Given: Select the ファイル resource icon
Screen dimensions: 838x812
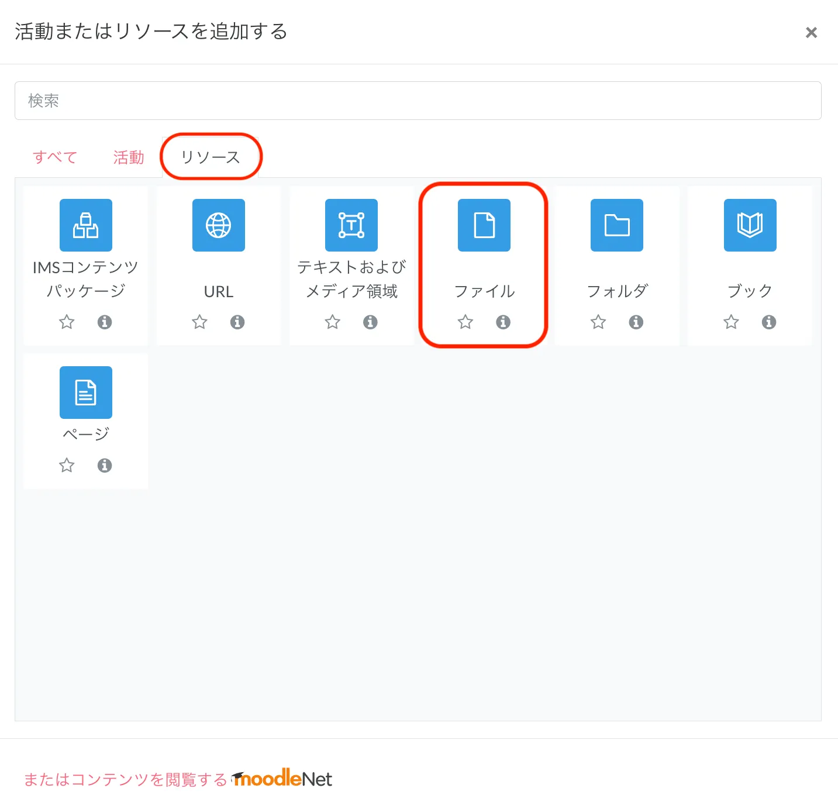Looking at the screenshot, I should (484, 225).
